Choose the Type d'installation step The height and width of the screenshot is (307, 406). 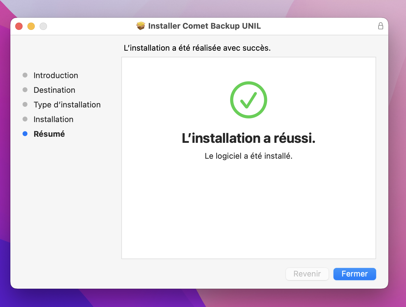click(67, 105)
